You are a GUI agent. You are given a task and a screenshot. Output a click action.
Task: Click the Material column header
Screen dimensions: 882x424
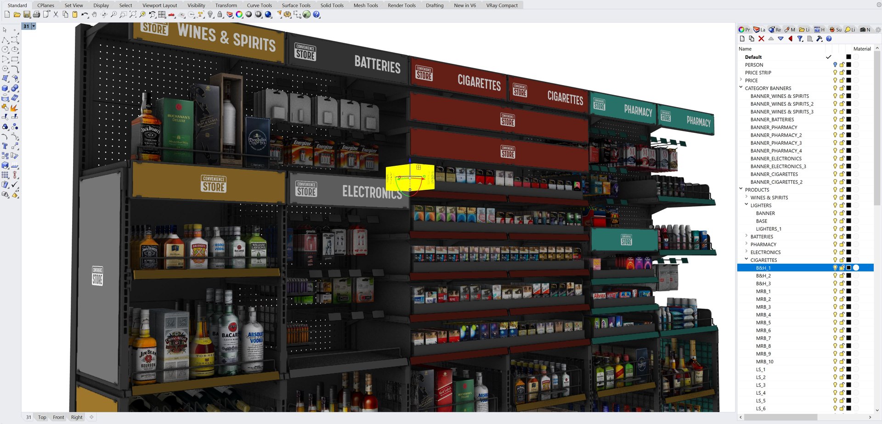pyautogui.click(x=862, y=49)
